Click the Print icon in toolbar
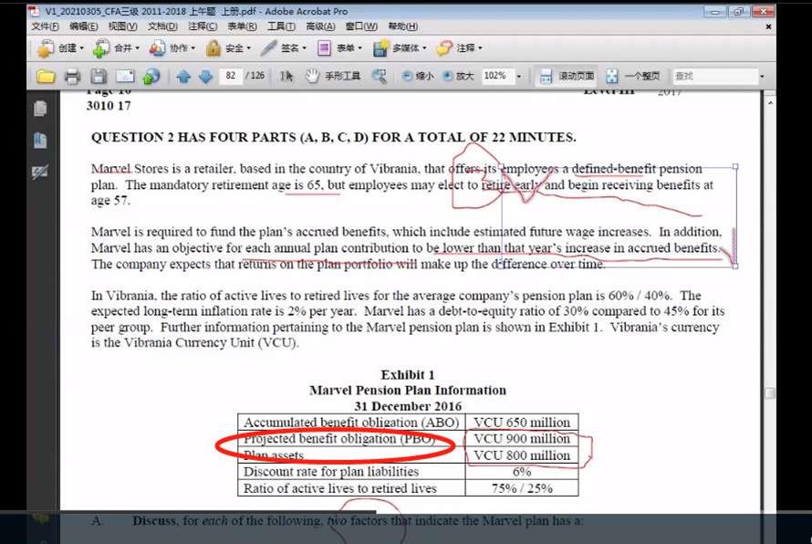 click(72, 77)
